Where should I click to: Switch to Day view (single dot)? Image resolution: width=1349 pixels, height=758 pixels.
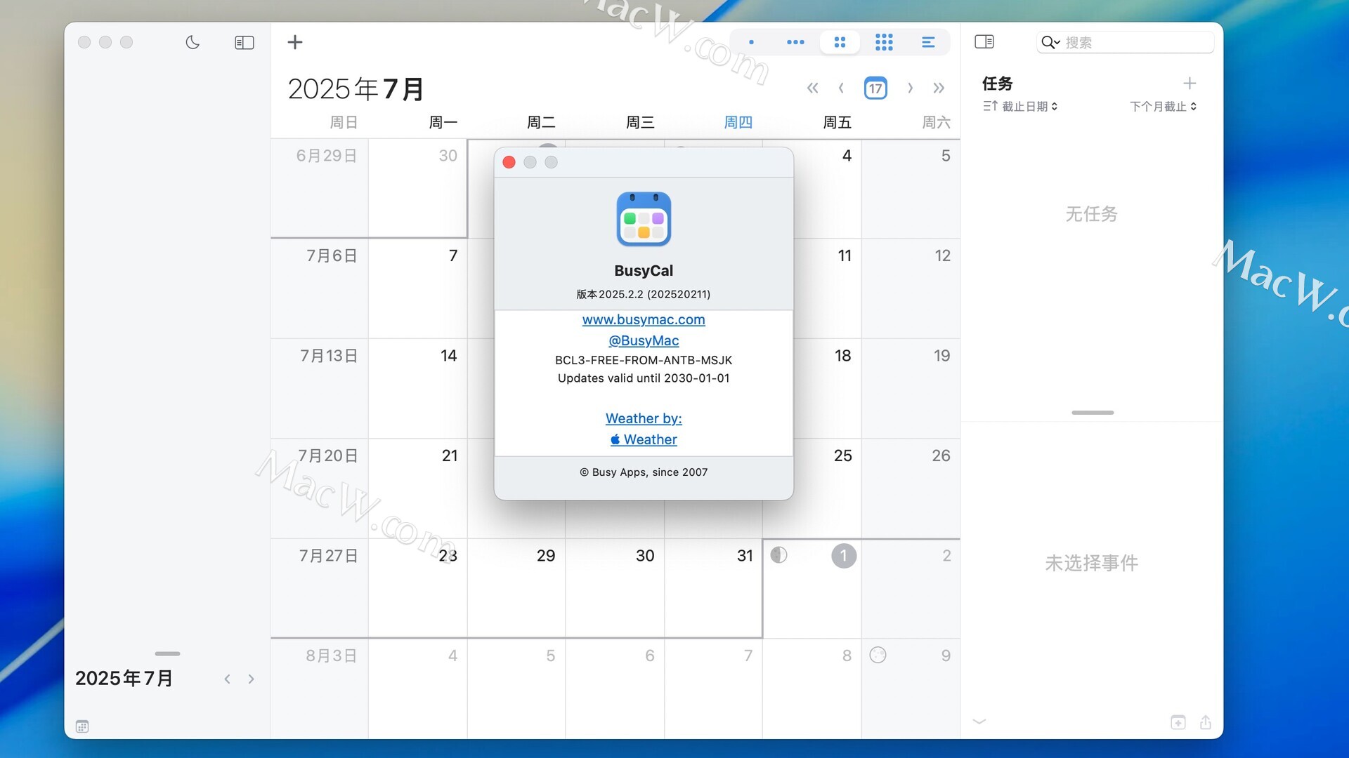(751, 42)
